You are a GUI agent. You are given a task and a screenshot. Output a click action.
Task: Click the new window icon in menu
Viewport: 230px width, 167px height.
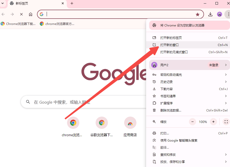(154, 45)
